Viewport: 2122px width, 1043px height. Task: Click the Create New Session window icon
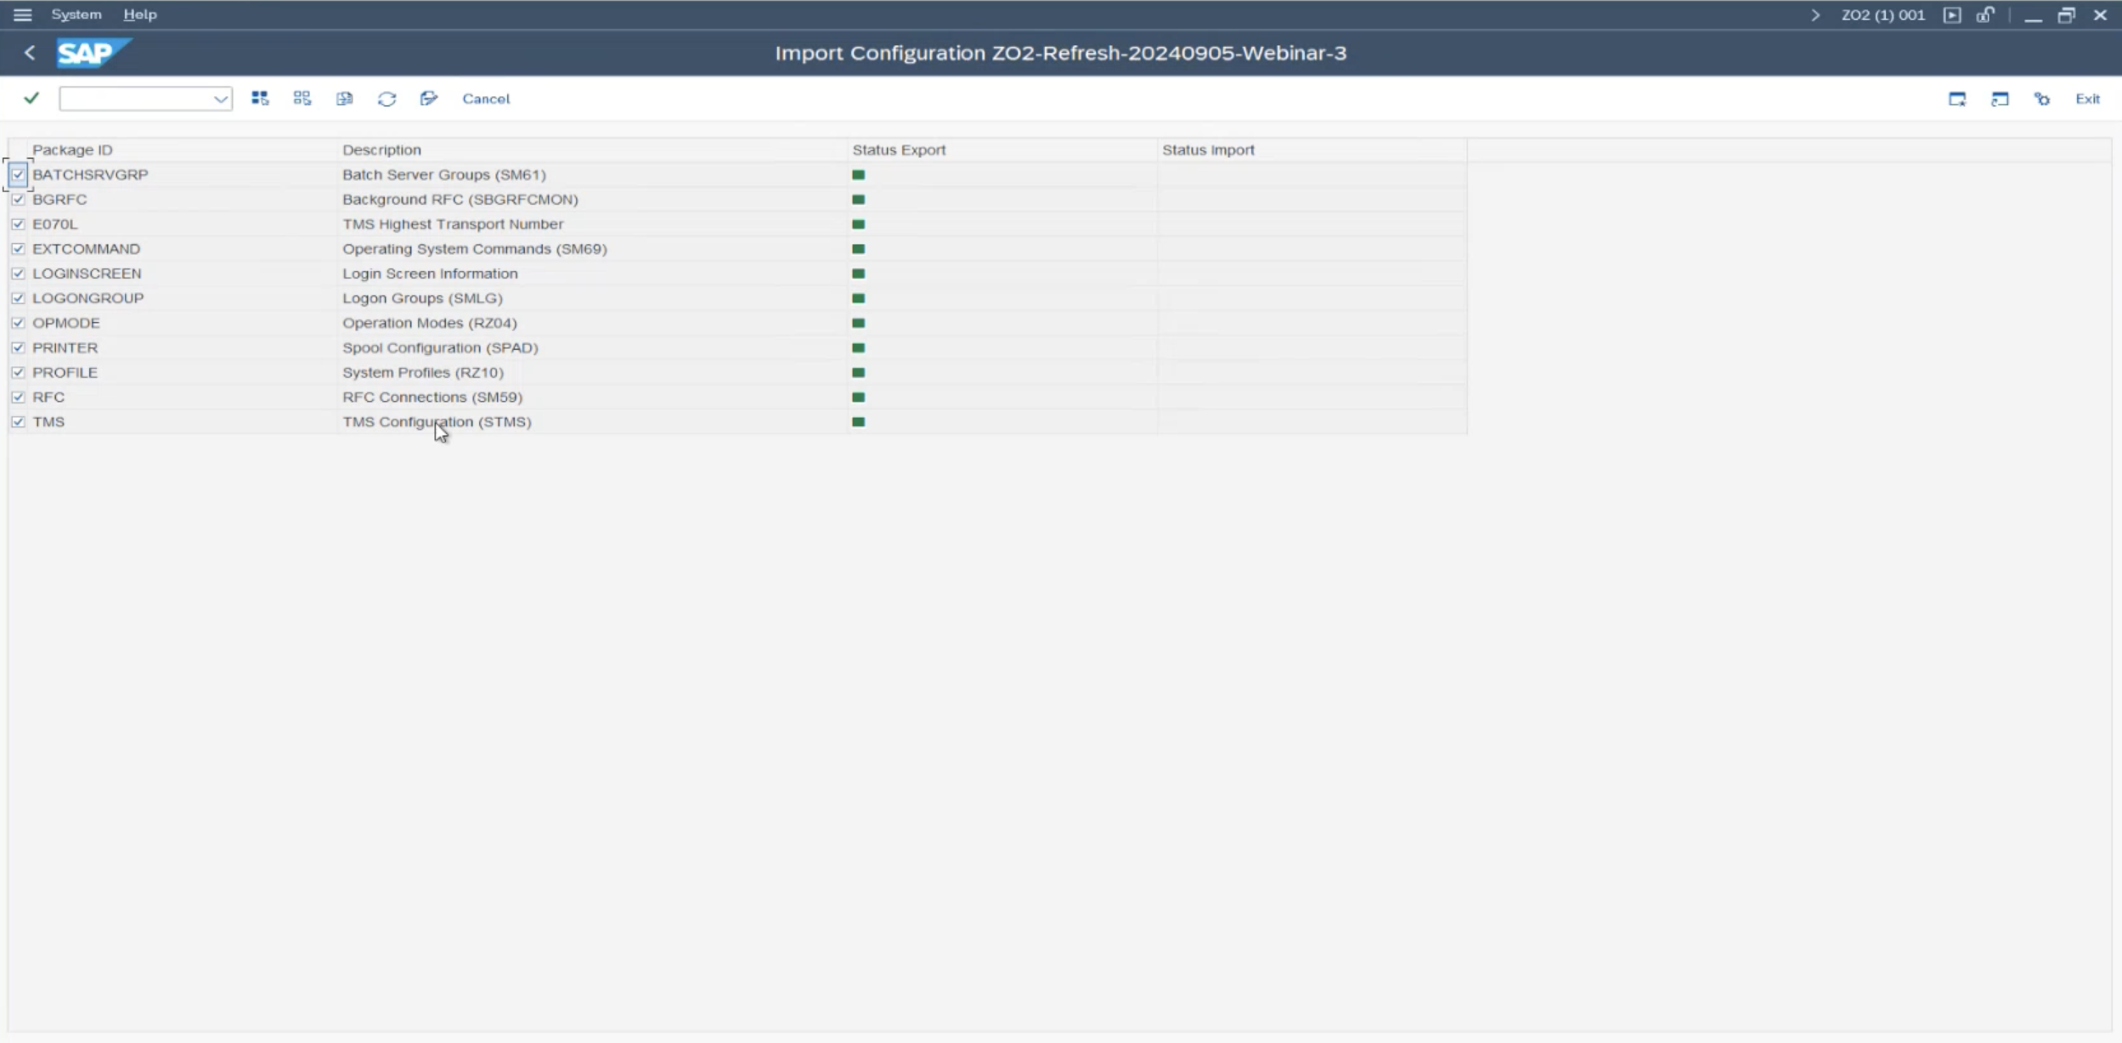coord(1957,99)
